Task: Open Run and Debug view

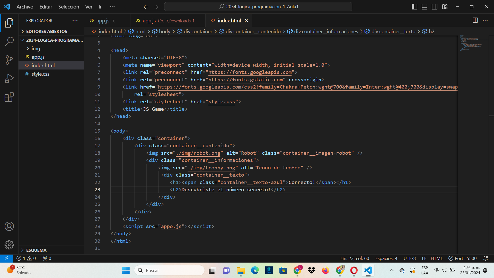Action: [x=9, y=79]
